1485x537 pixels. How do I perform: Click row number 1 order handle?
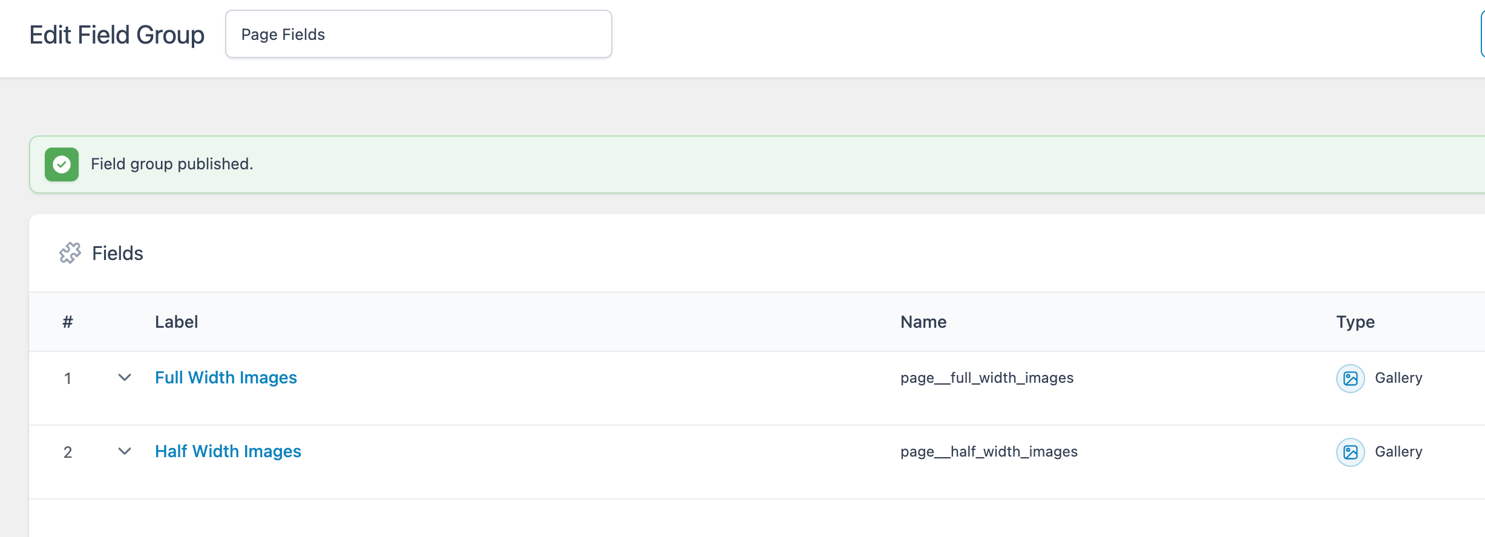click(68, 379)
